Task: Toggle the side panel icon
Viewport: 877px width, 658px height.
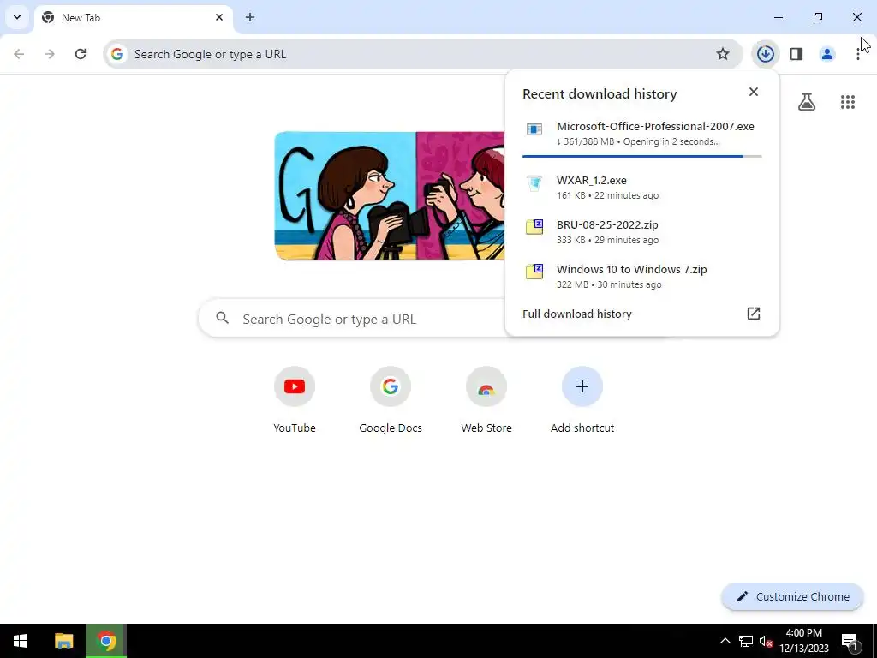Action: point(796,54)
